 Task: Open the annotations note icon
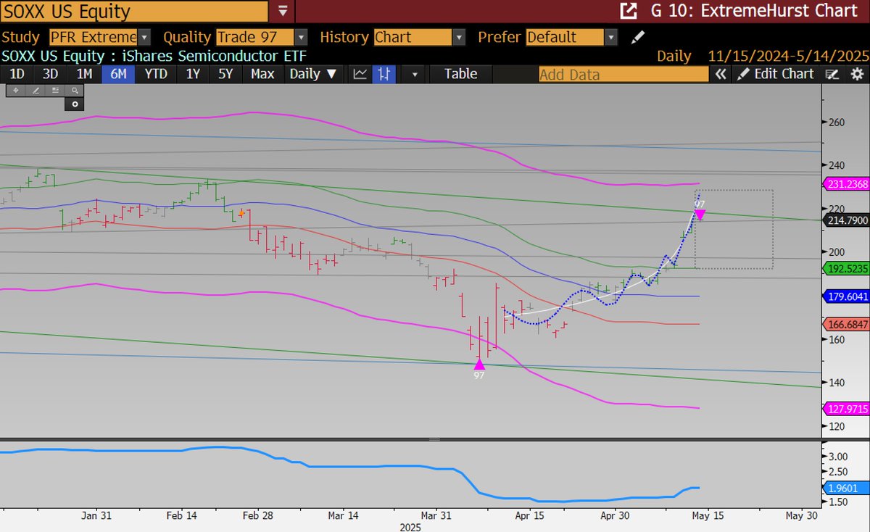(833, 74)
